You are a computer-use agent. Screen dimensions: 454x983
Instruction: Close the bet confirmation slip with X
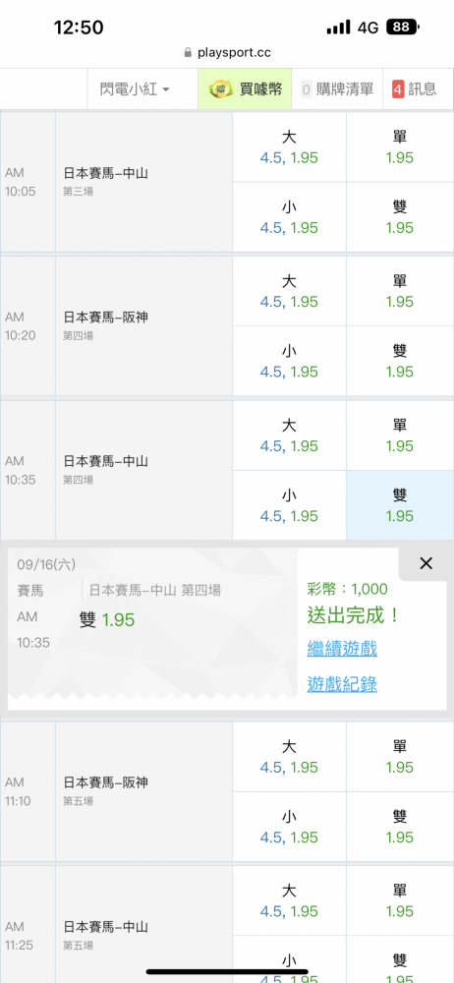click(x=426, y=563)
